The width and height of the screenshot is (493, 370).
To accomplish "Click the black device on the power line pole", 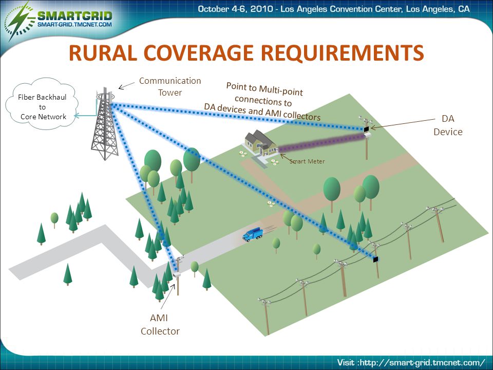I will (375, 260).
